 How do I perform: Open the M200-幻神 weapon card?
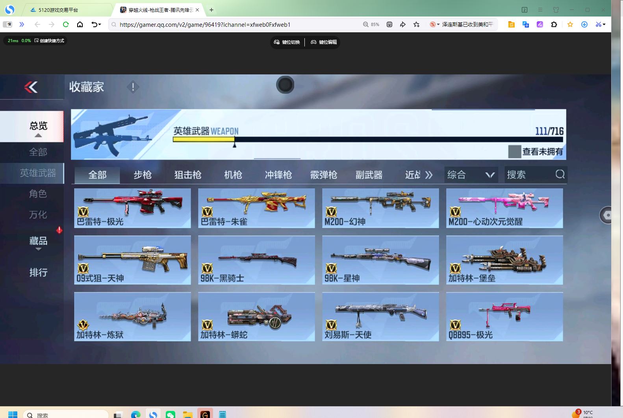click(x=380, y=208)
